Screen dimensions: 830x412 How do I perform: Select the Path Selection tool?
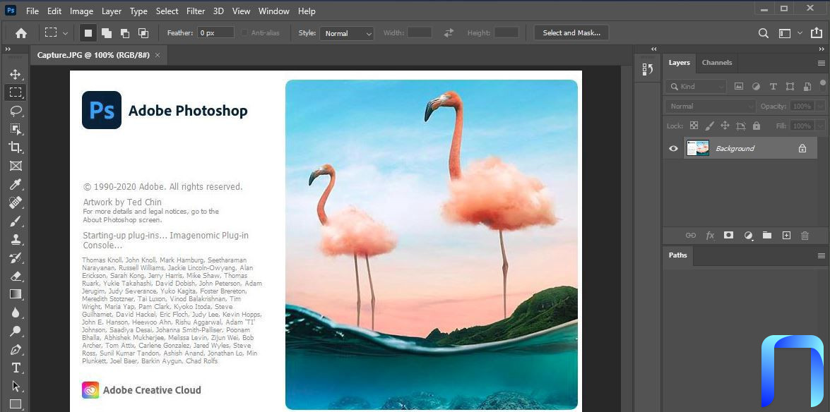coord(16,387)
